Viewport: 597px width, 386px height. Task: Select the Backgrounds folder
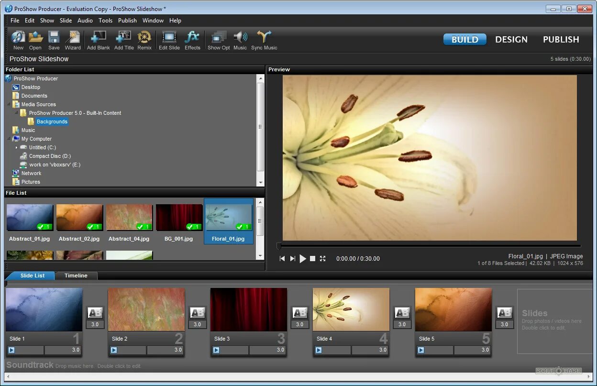pyautogui.click(x=52, y=121)
